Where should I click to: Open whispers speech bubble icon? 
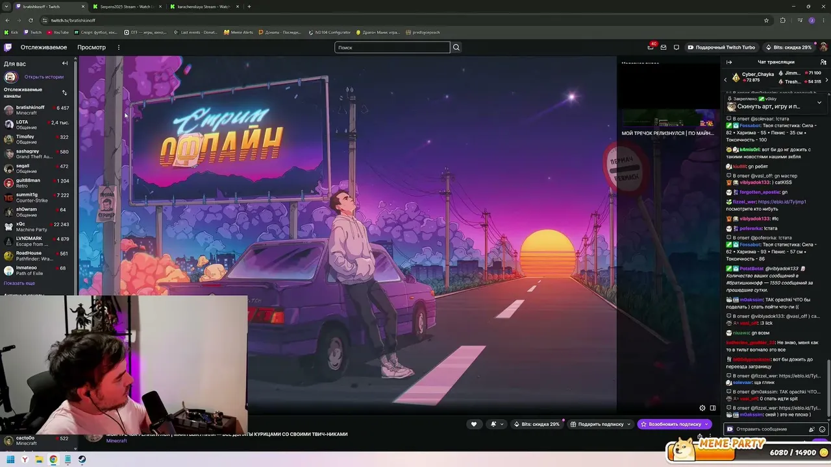click(x=676, y=47)
